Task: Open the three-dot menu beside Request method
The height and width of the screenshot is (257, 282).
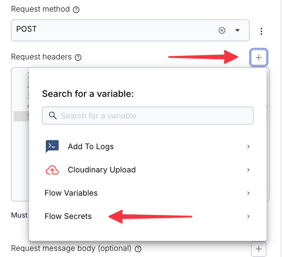Action: (261, 31)
